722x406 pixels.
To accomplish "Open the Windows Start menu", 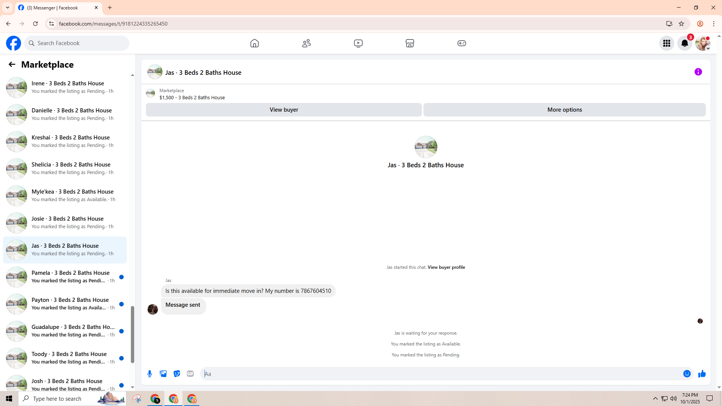I will (9, 398).
